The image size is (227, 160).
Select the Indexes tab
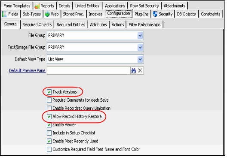tap(95, 14)
